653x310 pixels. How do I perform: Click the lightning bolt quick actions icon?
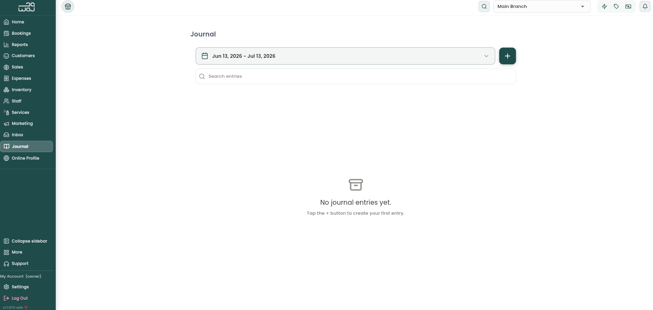[604, 7]
